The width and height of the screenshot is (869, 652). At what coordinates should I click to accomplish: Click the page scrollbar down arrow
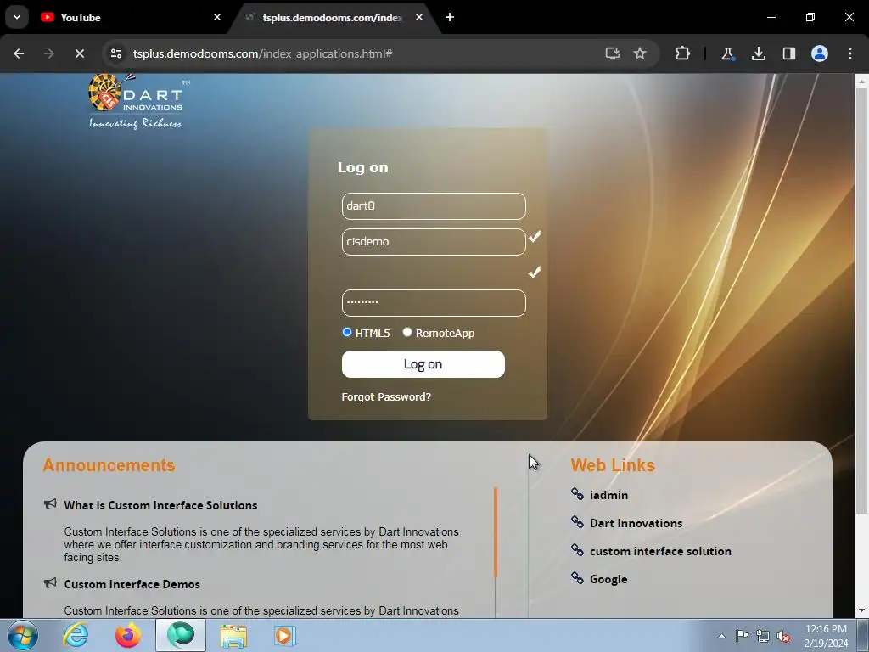pos(861,610)
